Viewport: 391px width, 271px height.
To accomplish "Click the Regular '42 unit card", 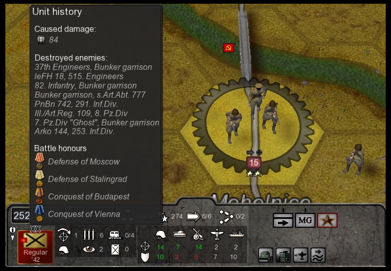I will point(35,247).
